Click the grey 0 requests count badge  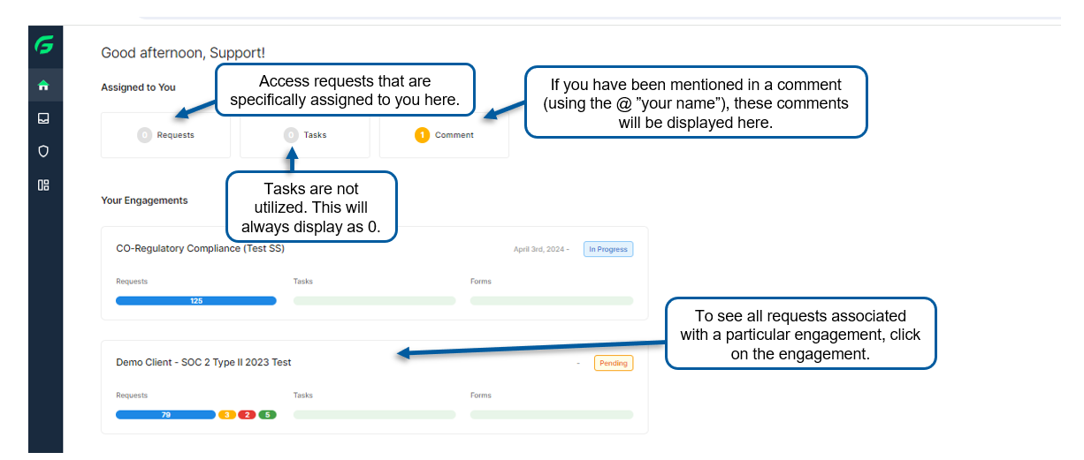pyautogui.click(x=144, y=135)
